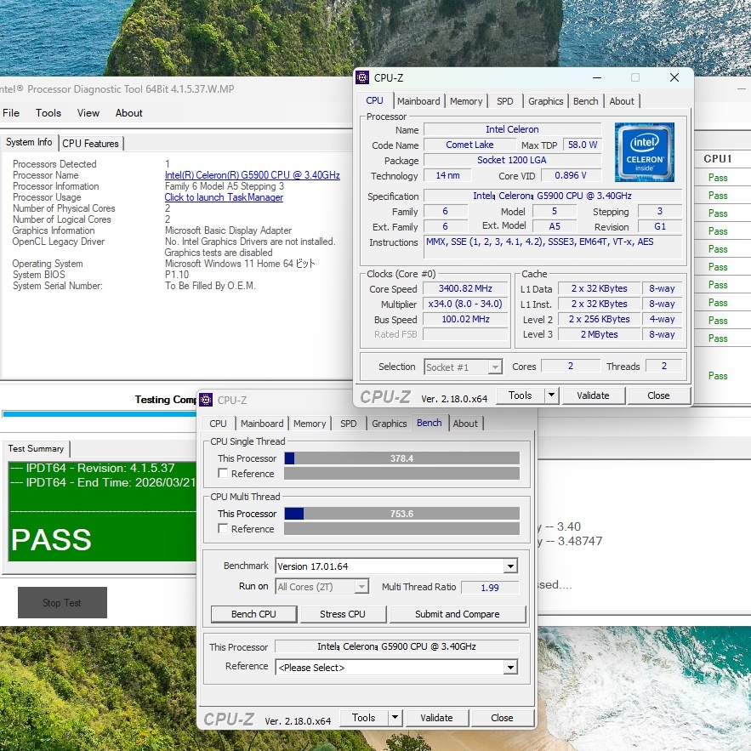This screenshot has height=751, width=751.
Task: Select the CPU Features tab
Action: (x=91, y=144)
